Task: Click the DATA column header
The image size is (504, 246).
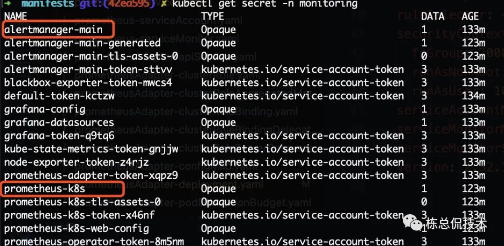Action: coord(433,16)
